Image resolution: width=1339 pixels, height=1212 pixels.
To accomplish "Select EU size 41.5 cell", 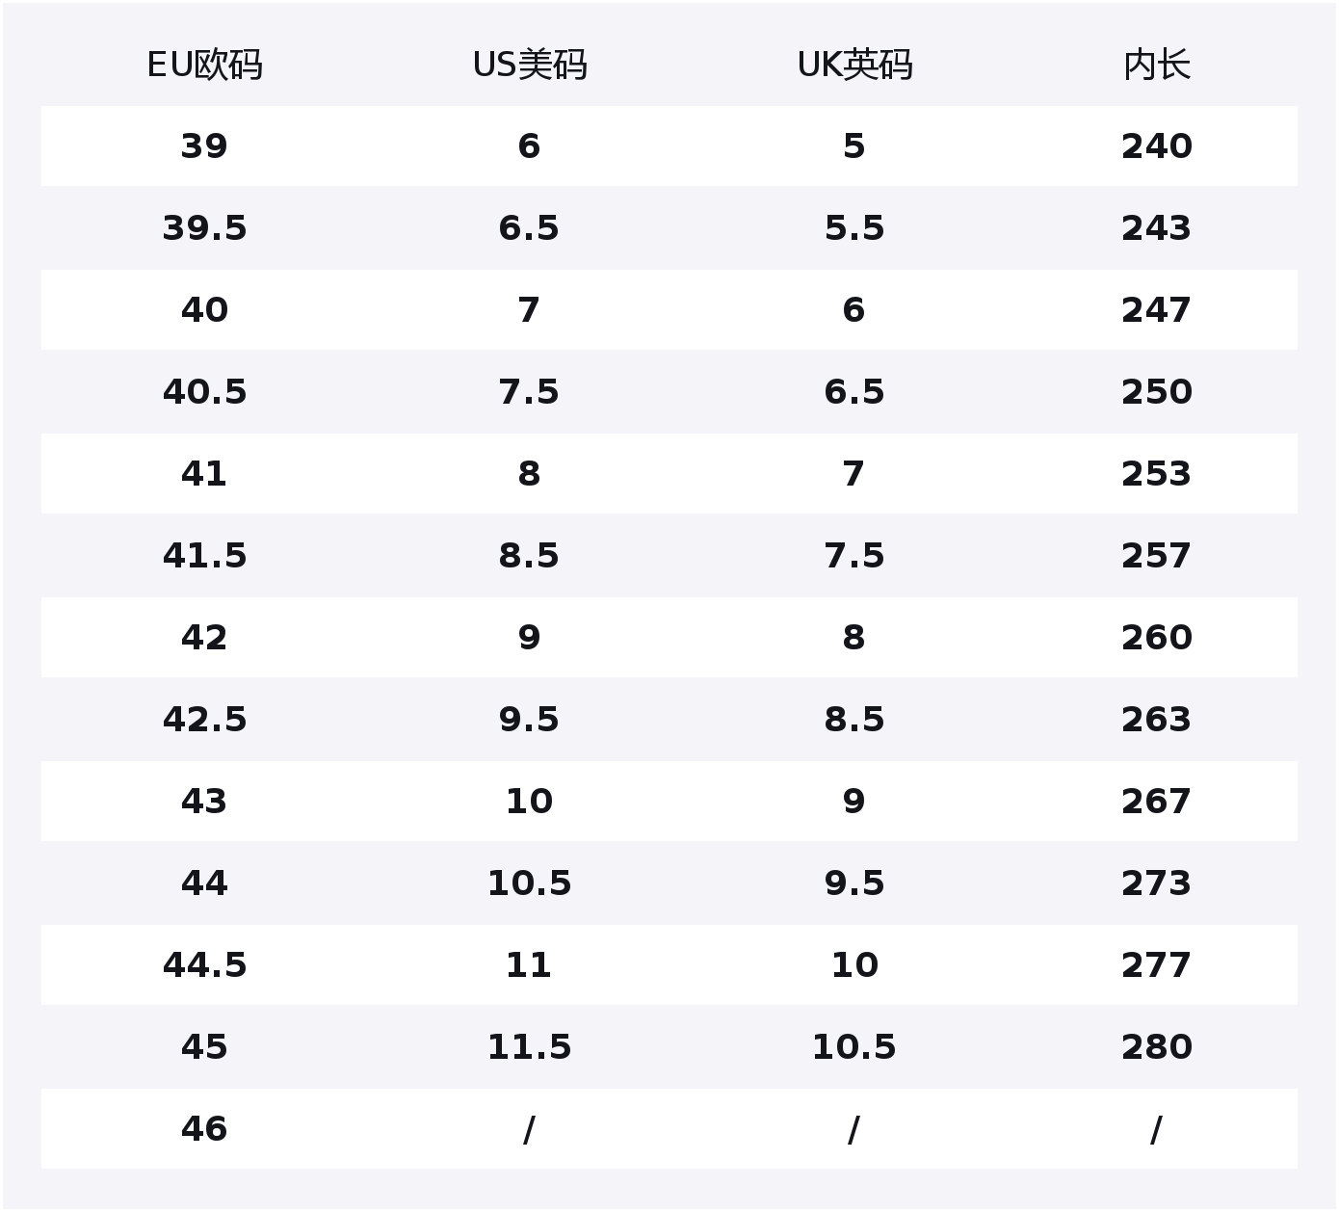I will [x=204, y=556].
